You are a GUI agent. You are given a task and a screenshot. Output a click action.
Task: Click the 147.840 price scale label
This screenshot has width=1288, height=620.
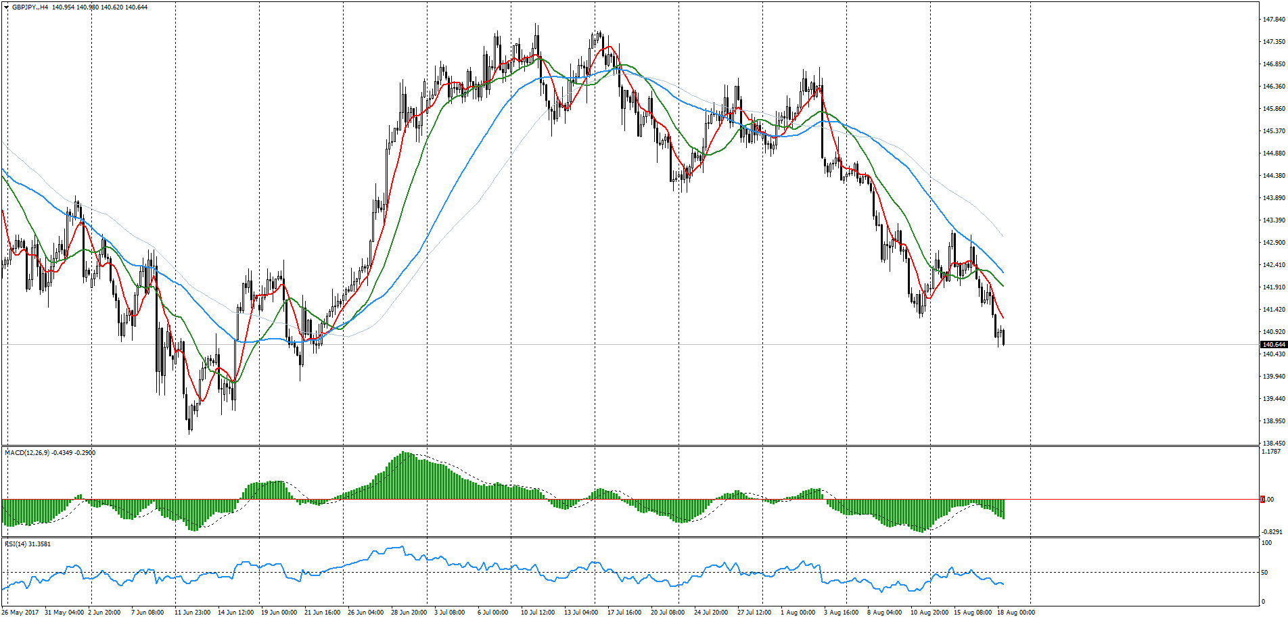[1274, 20]
